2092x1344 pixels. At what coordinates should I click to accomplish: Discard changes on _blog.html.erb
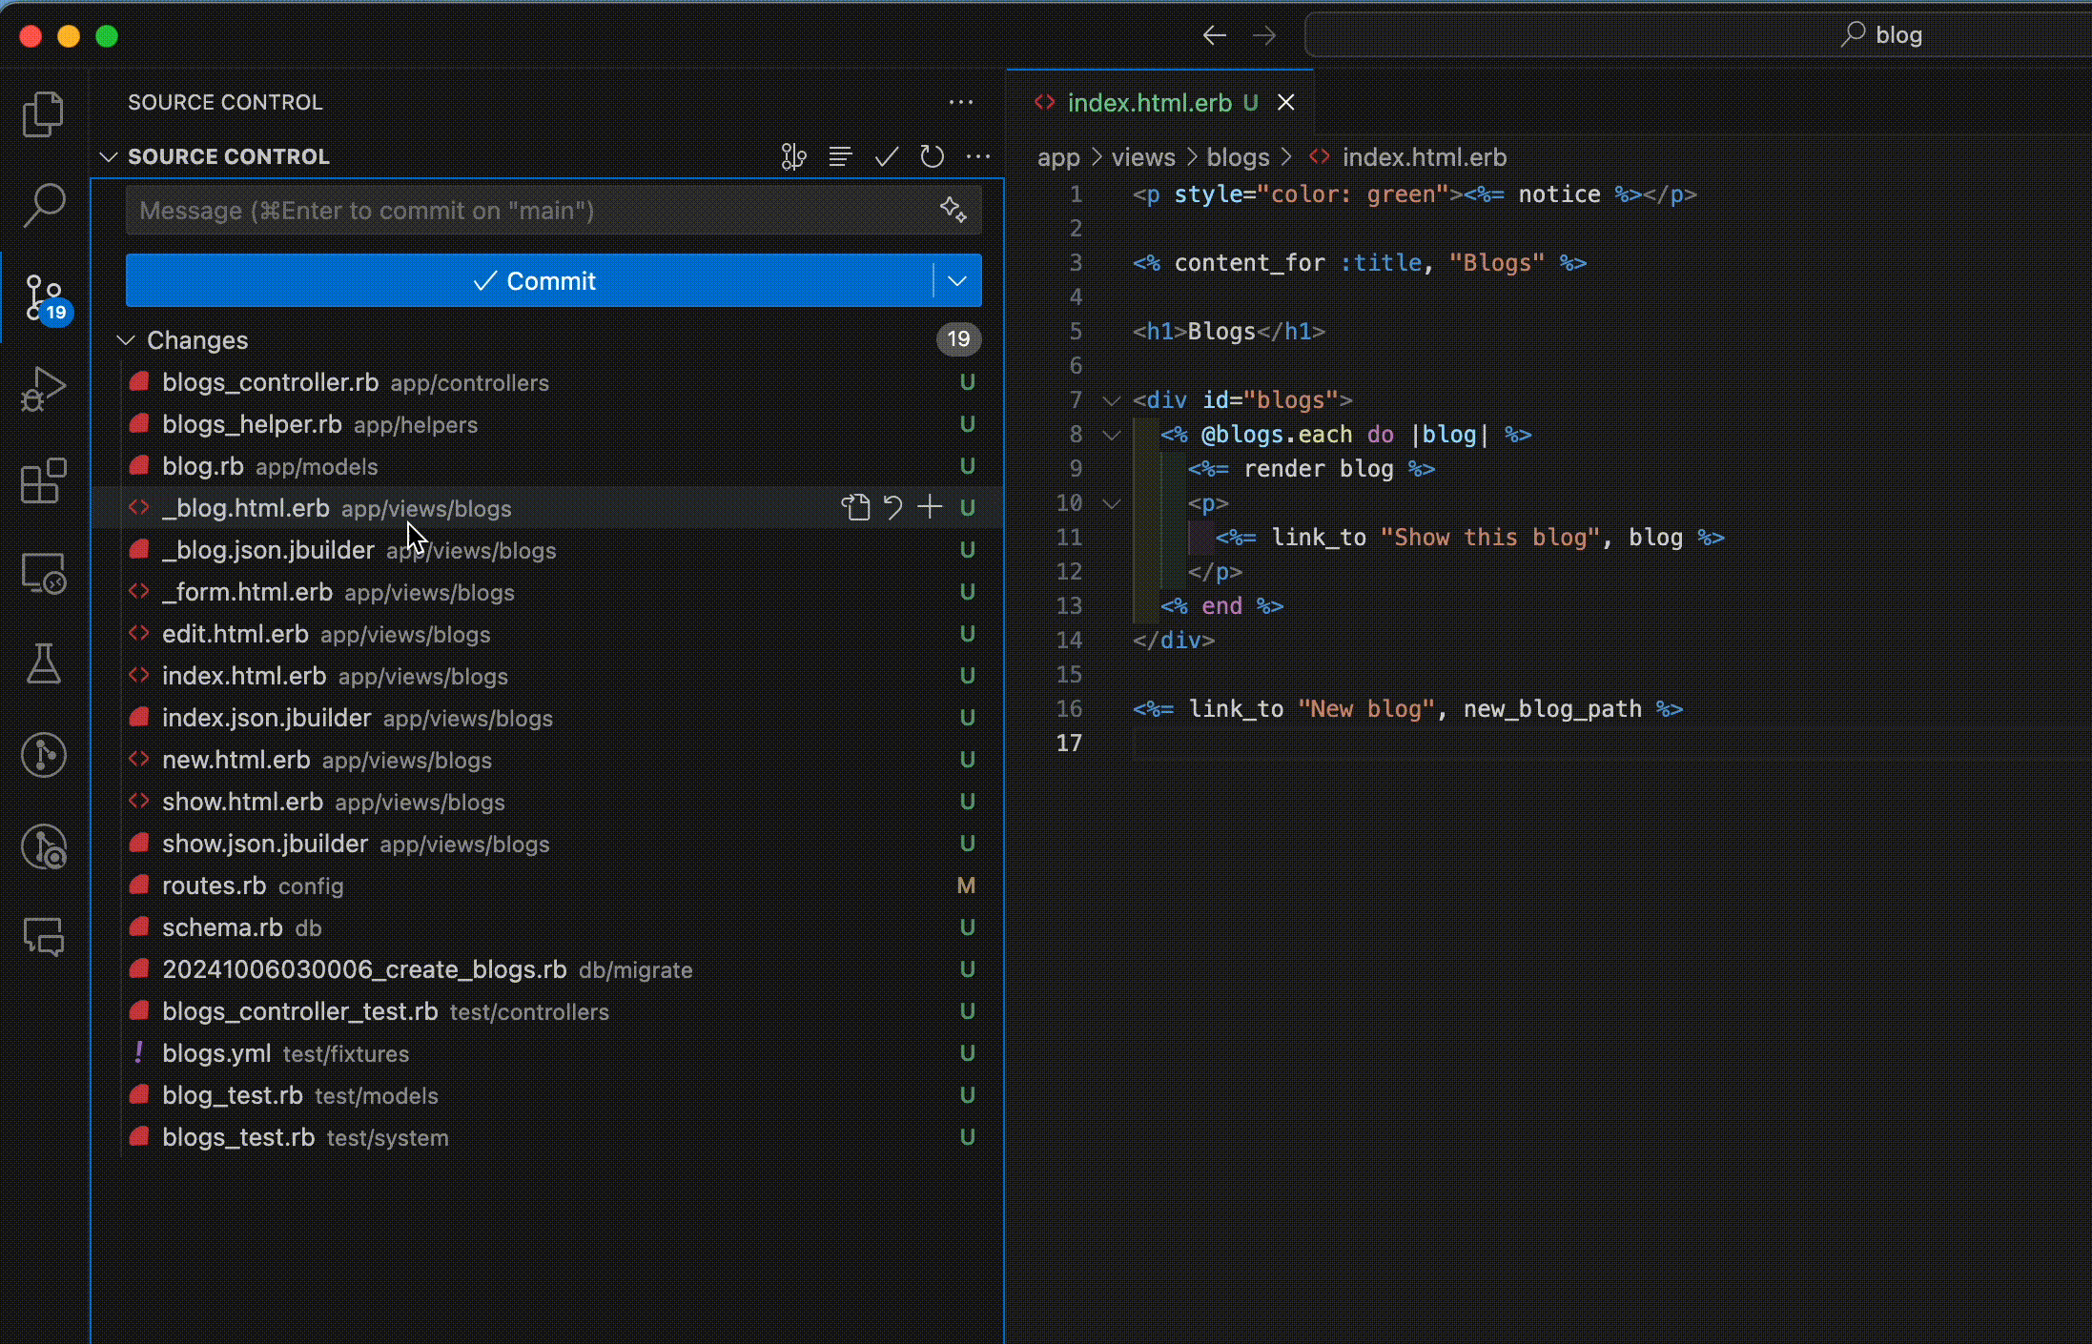pos(893,507)
